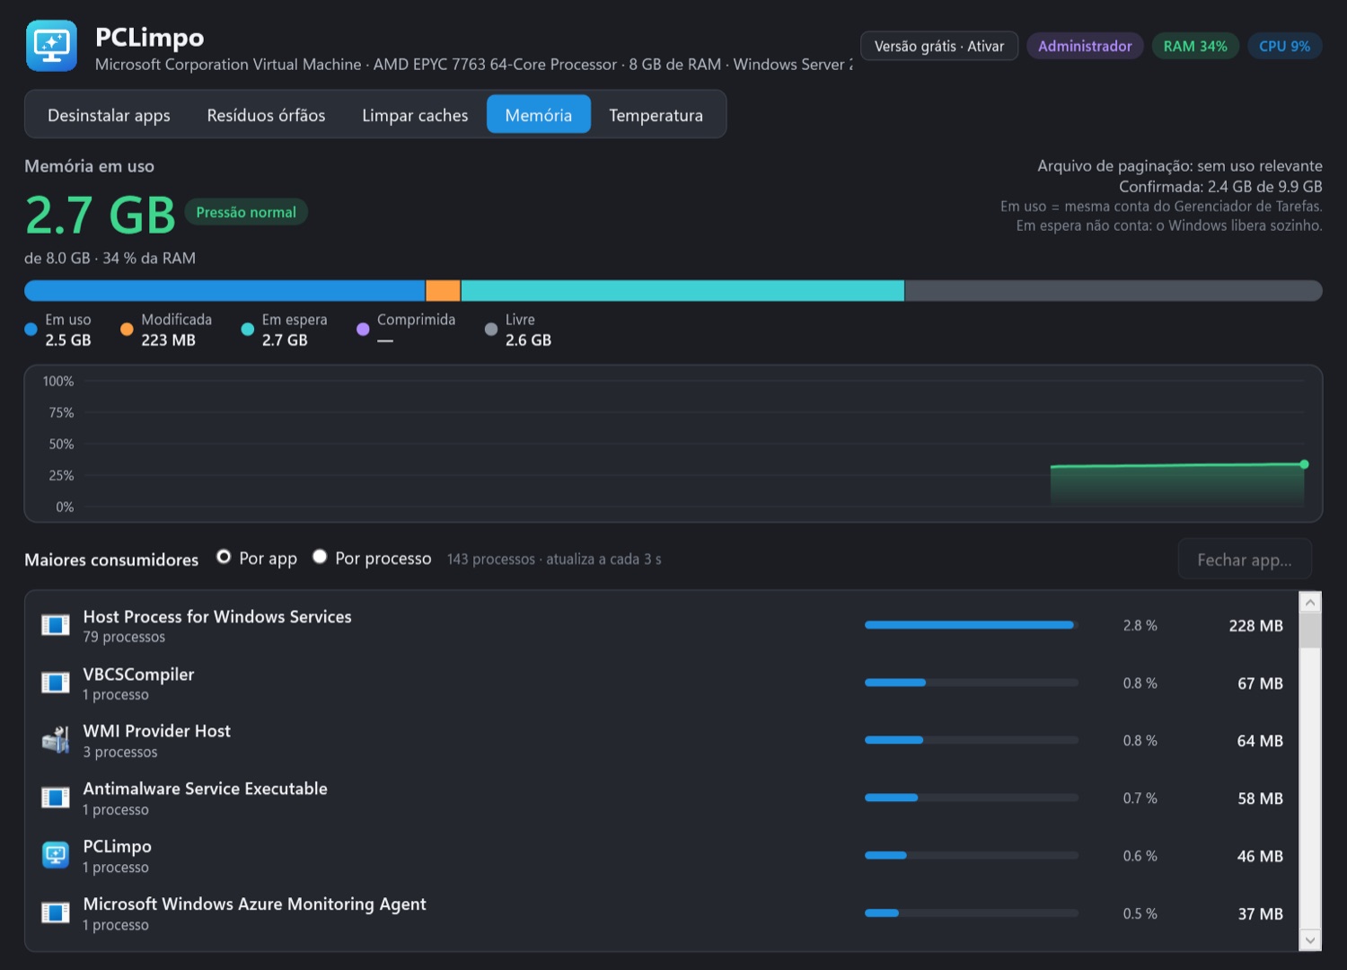This screenshot has width=1347, height=970.
Task: Click the blue Em uso legend dot
Action: point(31,330)
